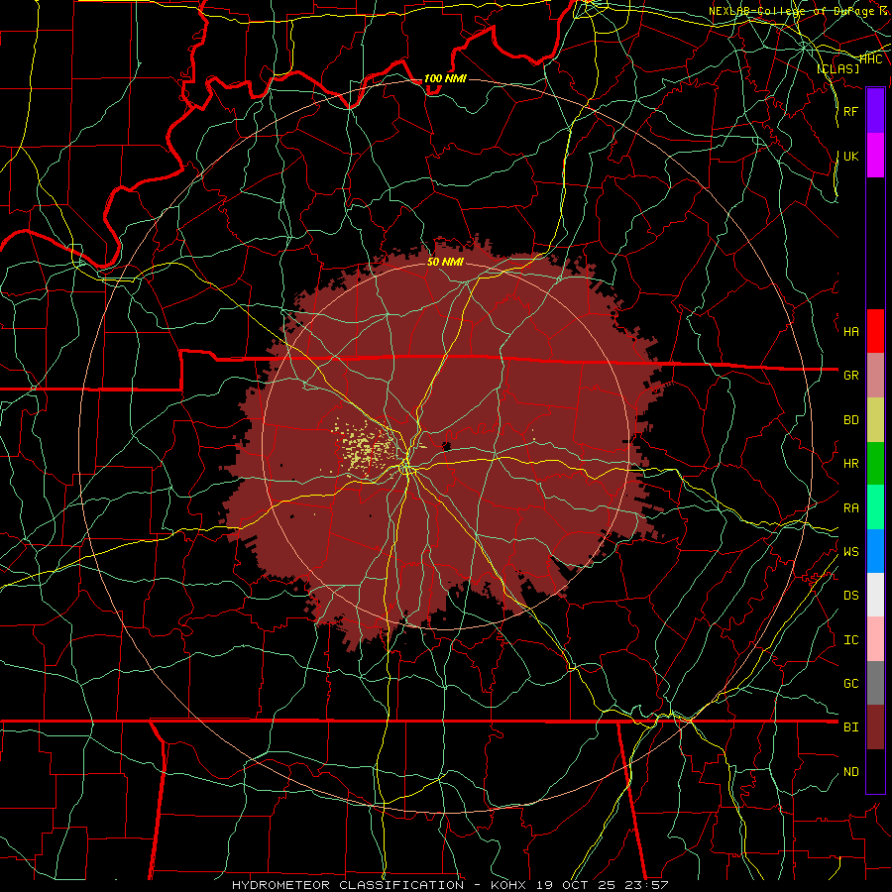The image size is (892, 892).
Task: Click the "UK" legend label
Action: click(x=850, y=156)
